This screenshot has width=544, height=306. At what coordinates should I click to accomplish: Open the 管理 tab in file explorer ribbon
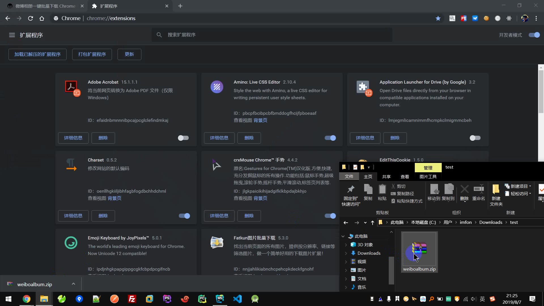click(x=428, y=167)
